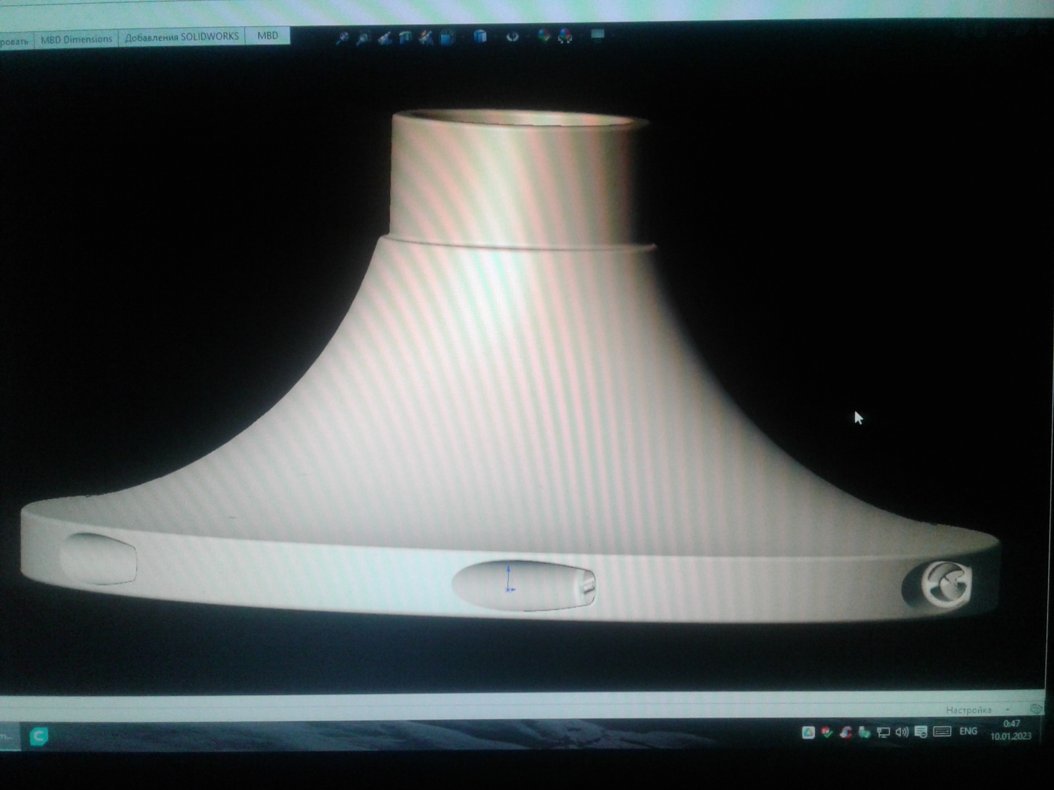Expand the arrow next to Настройка

1008,709
